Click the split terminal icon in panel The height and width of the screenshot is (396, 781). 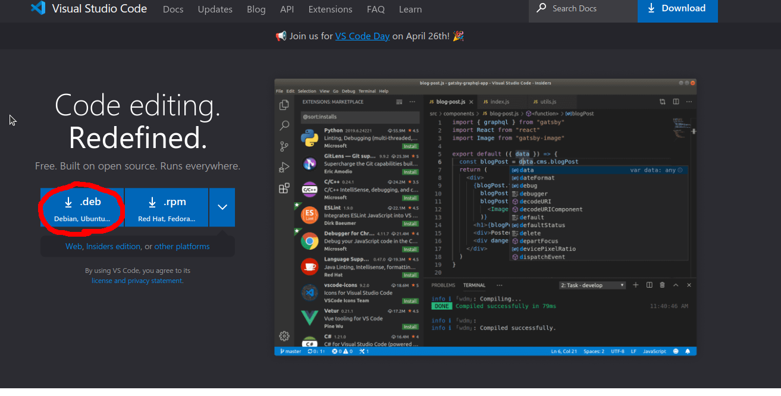[x=650, y=285]
